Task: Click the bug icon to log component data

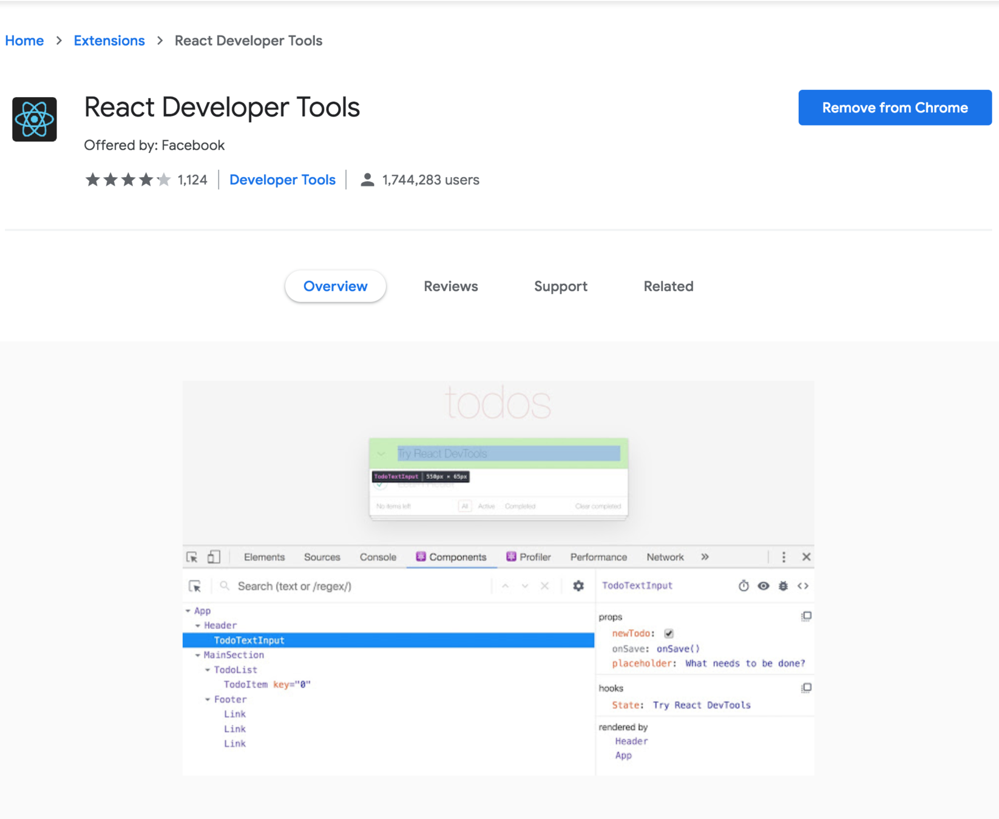Action: tap(783, 586)
